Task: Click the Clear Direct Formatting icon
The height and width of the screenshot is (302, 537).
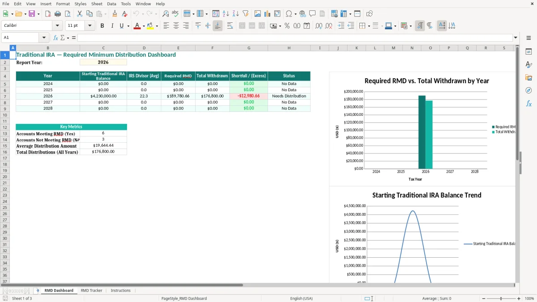Action: pyautogui.click(x=124, y=14)
